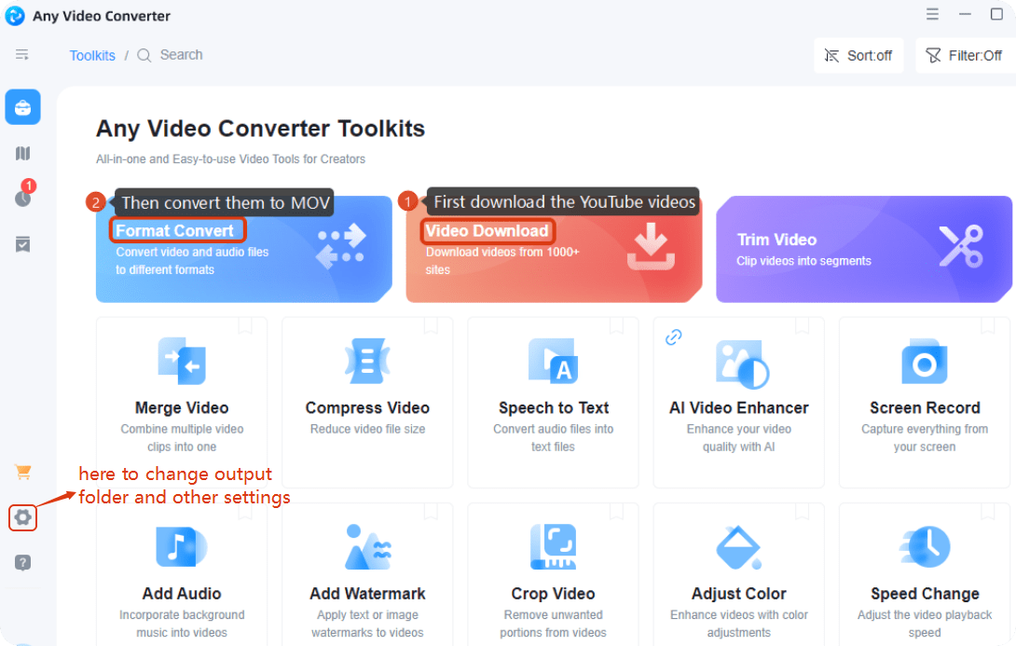
Task: Toggle the Sort:off button
Action: 858,56
